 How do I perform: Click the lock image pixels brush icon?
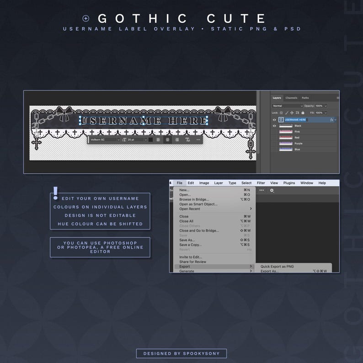(287, 113)
